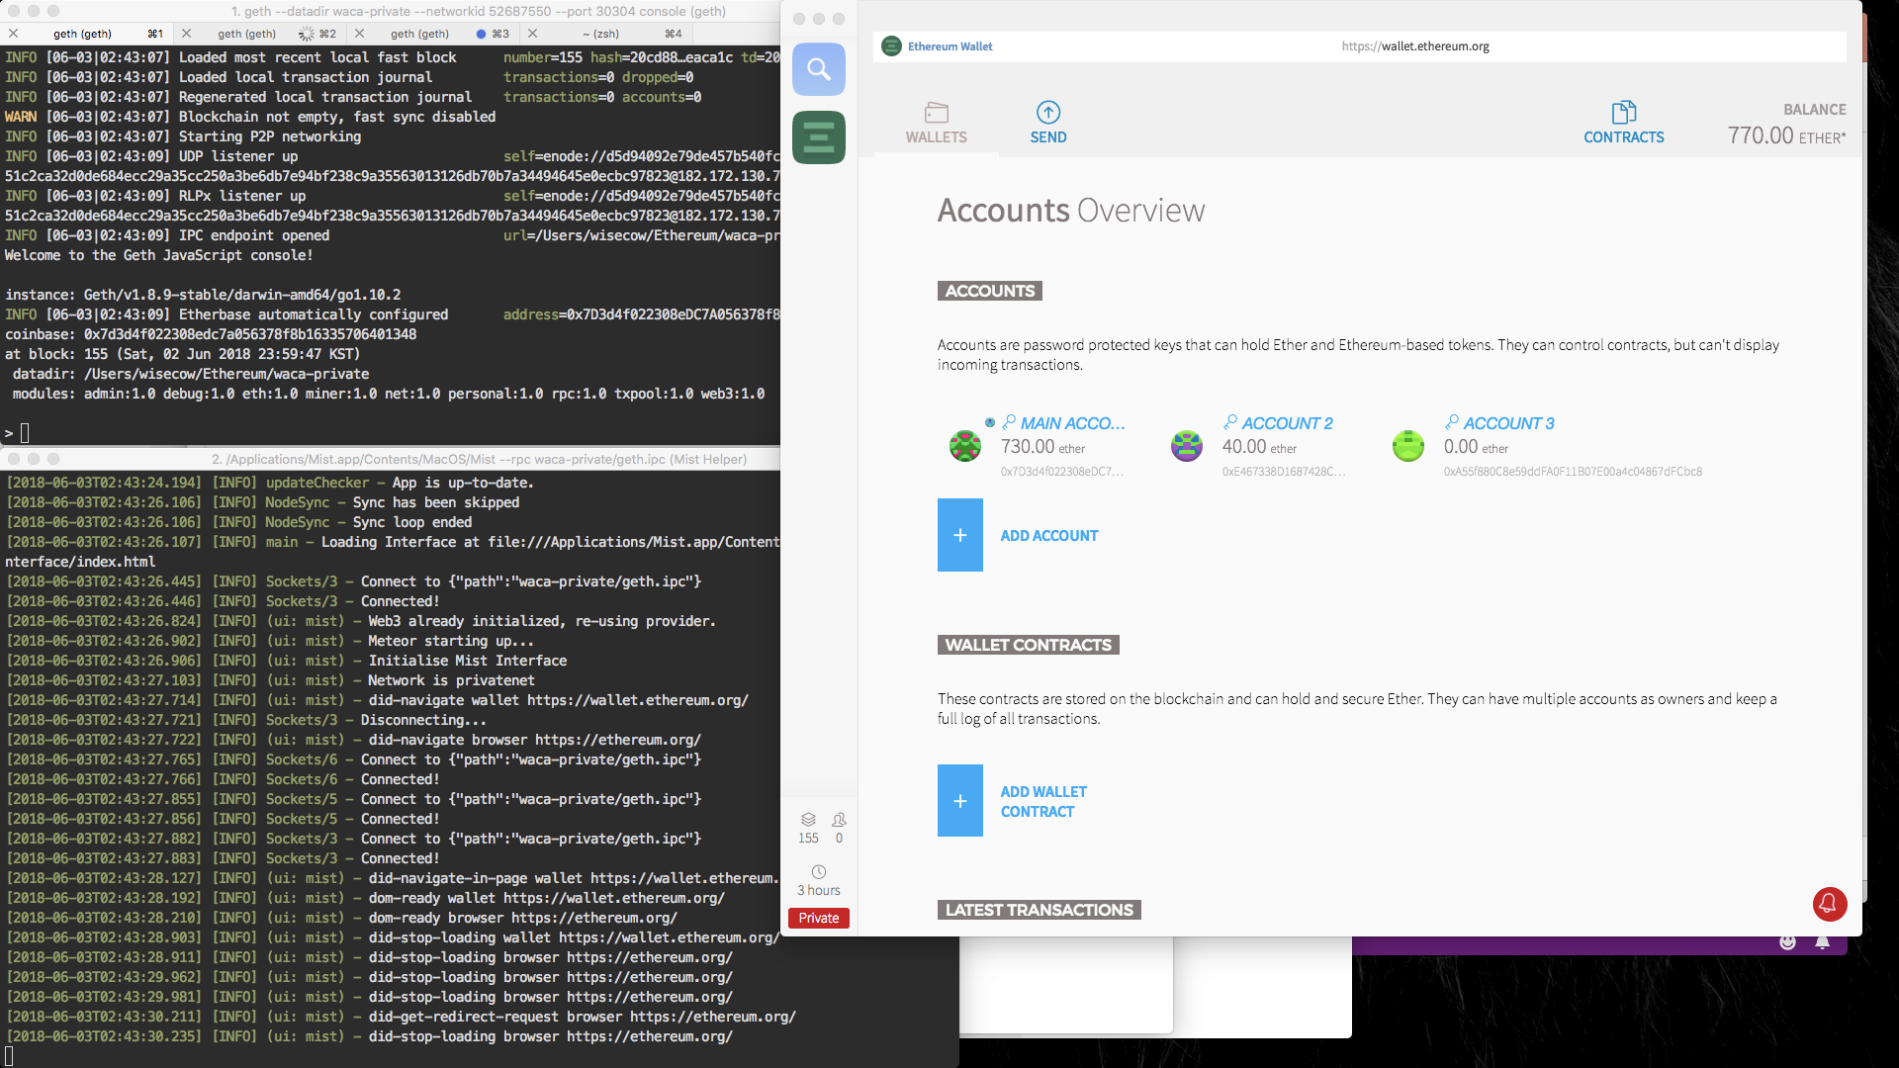Image resolution: width=1899 pixels, height=1068 pixels.
Task: Open the Send tab
Action: pyautogui.click(x=1047, y=123)
